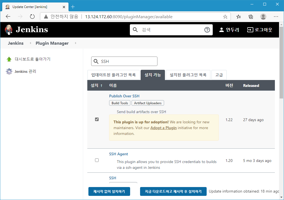Open a new browser tab
Viewport: 284px width, 200px height.
point(73,7)
